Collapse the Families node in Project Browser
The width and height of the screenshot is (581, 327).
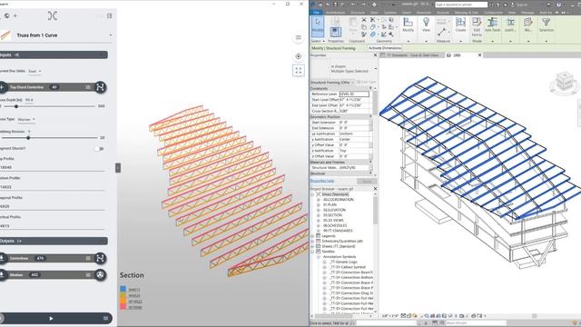point(312,252)
